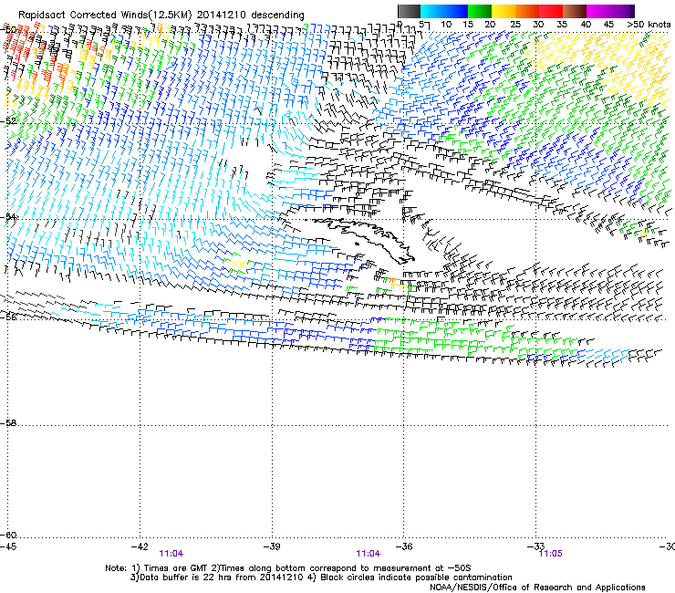675x593 pixels.
Task: Click the '15' legend scale label
Action: coord(468,24)
